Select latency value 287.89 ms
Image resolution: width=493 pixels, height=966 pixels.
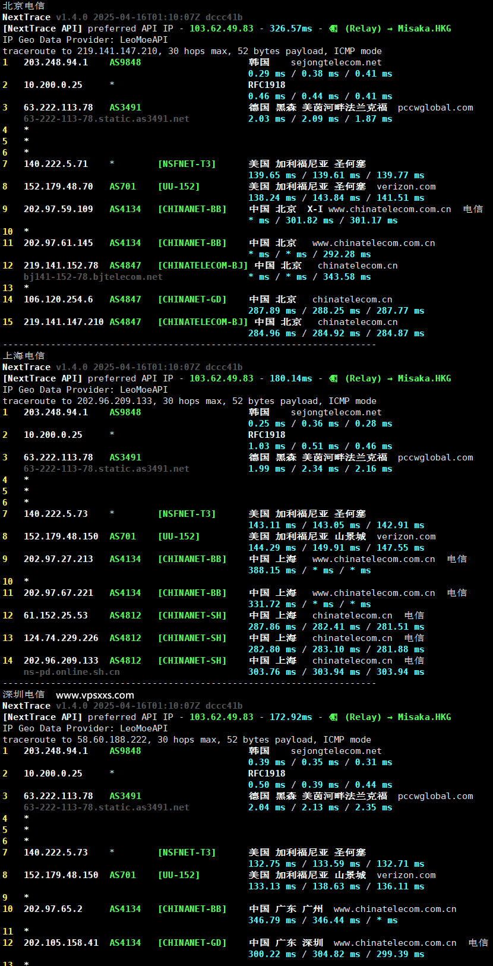click(x=272, y=311)
